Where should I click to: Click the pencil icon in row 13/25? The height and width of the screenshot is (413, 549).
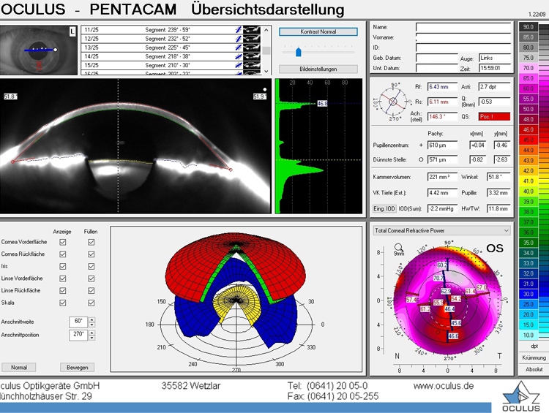(239, 48)
